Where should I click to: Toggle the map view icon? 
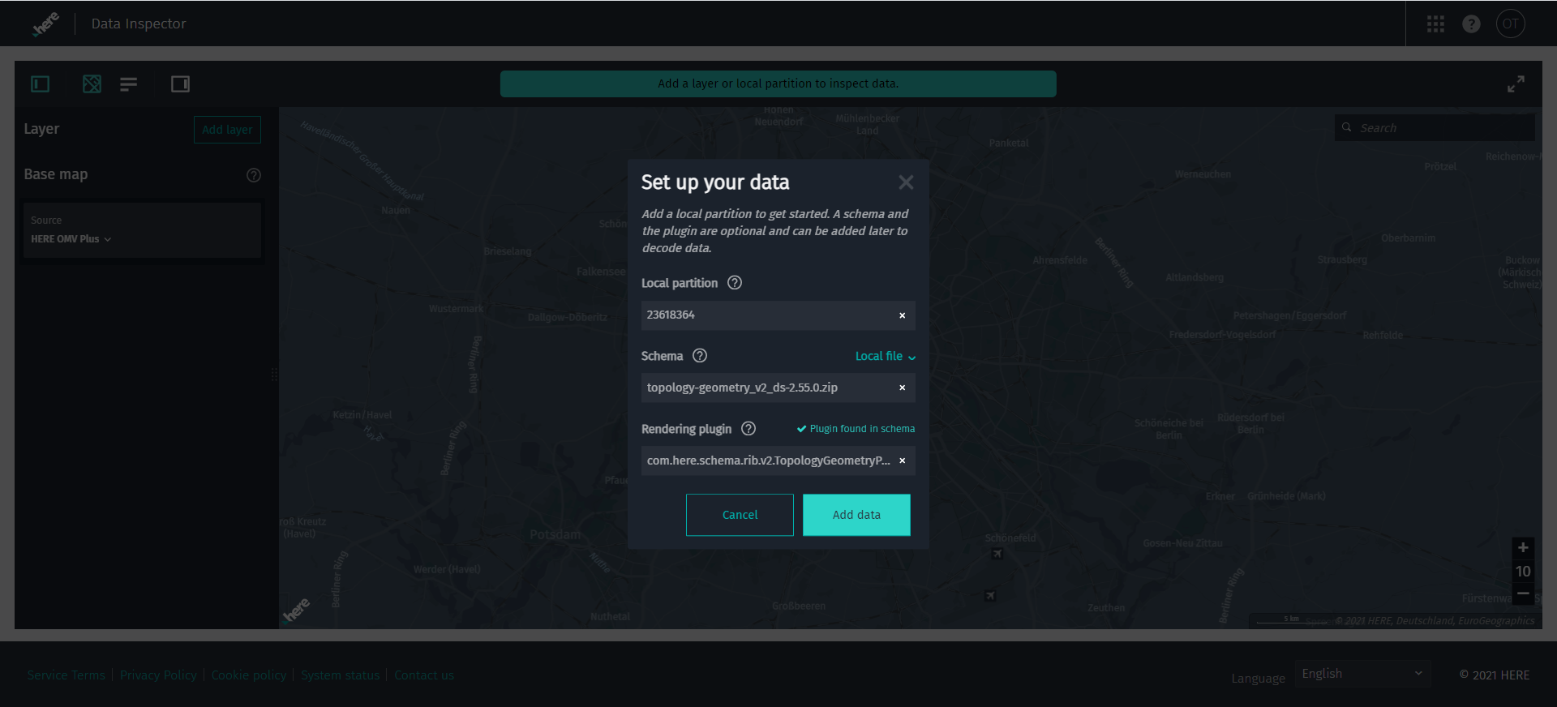click(92, 84)
